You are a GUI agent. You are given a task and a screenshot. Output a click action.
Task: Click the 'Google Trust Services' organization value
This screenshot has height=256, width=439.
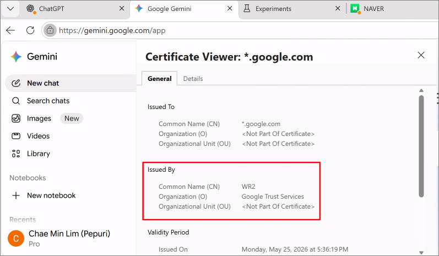click(x=273, y=197)
